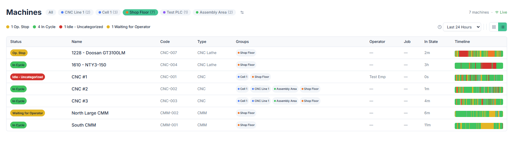Click code CMM-002
The image size is (513, 142).
coord(169,113)
